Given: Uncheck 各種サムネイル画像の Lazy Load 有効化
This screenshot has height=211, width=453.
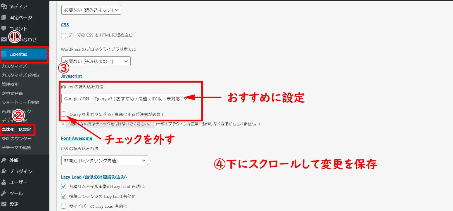Looking at the screenshot, I should [64, 186].
